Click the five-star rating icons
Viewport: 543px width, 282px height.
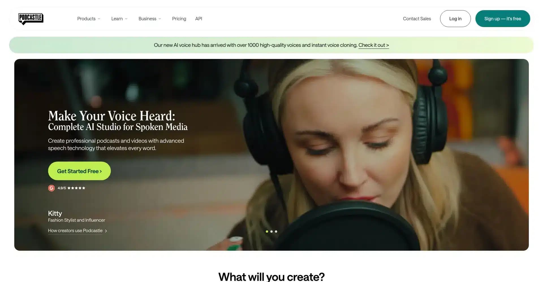[x=76, y=188]
